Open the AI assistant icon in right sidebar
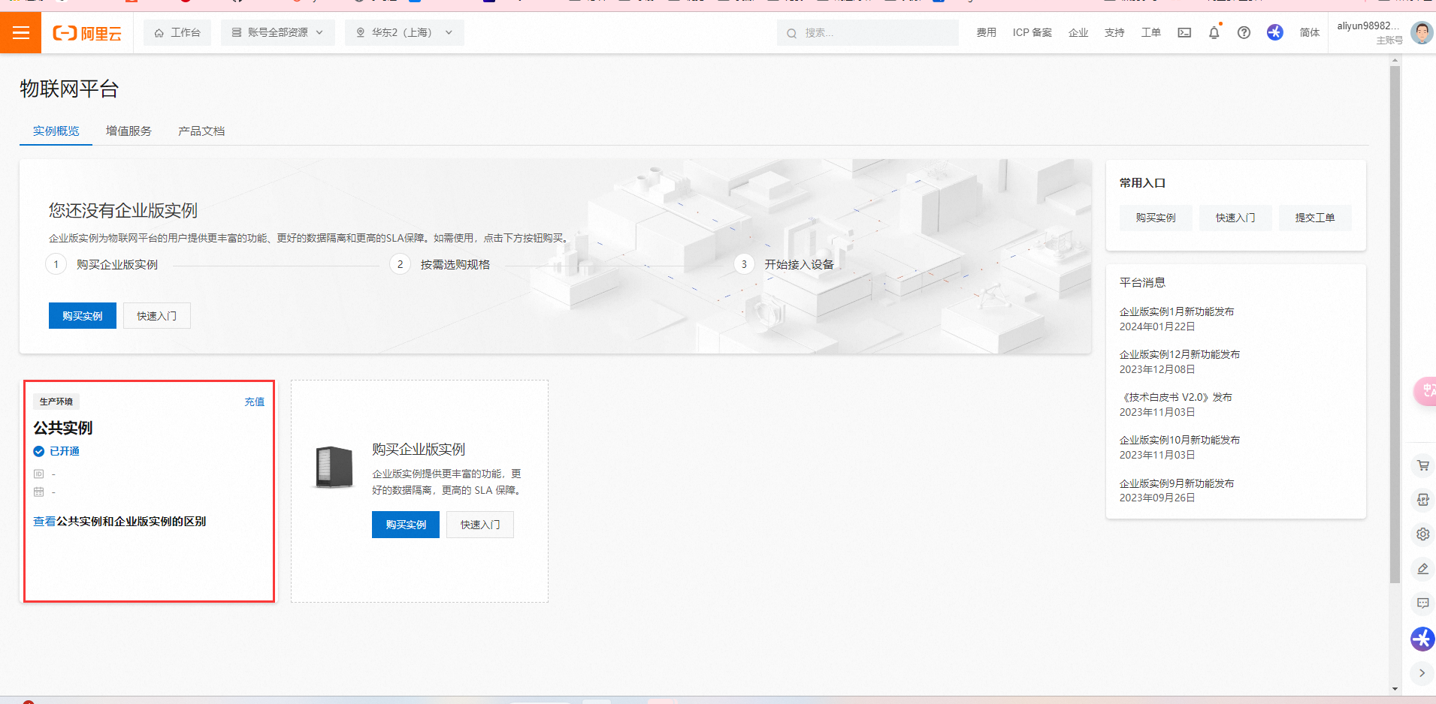 click(x=1422, y=639)
